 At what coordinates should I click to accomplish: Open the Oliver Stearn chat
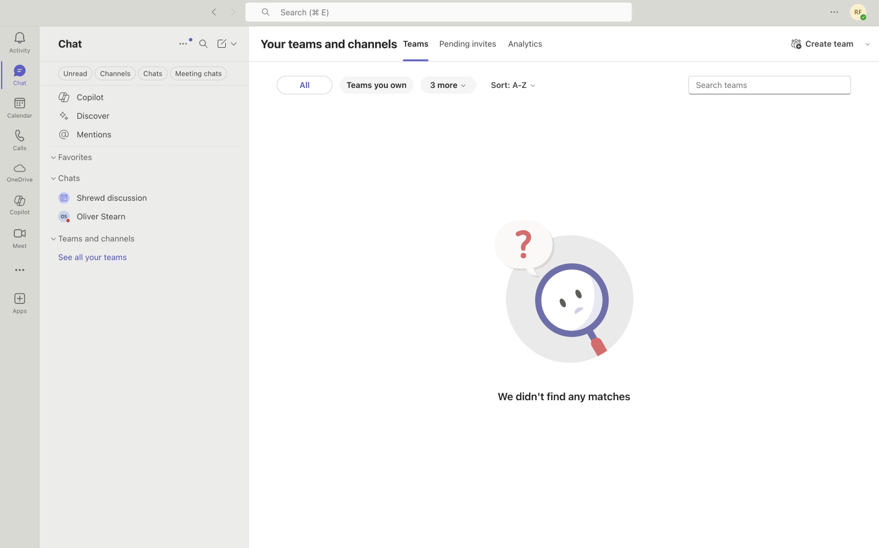point(101,217)
